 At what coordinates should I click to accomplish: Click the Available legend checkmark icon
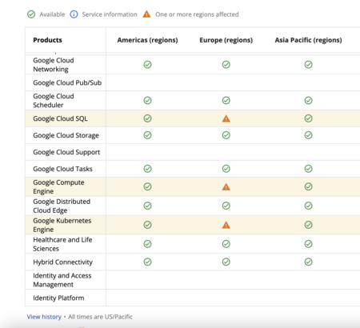coord(31,14)
